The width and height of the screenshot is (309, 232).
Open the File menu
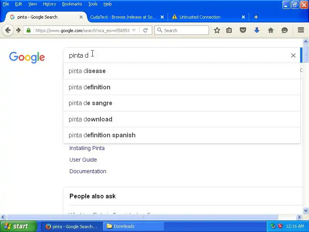click(6, 4)
